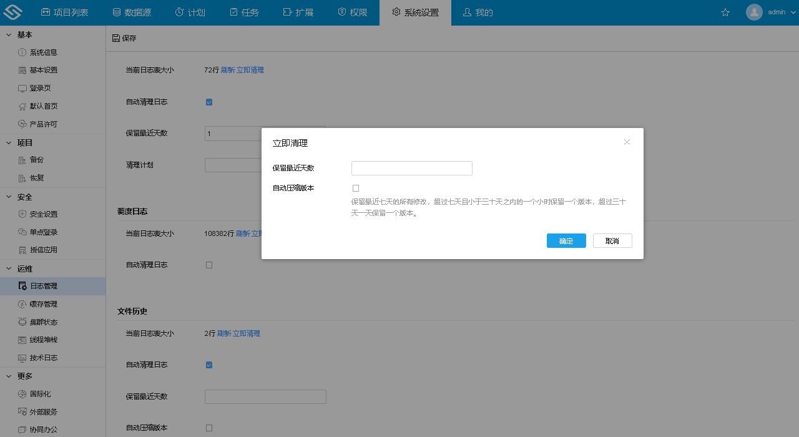Click 取消 to cancel the dialog
Screen dimensions: 799x437
612,241
